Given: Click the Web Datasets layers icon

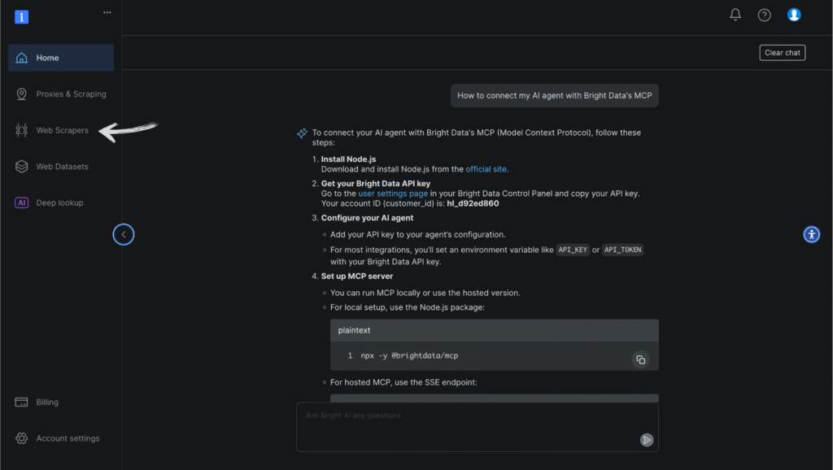Looking at the screenshot, I should tap(21, 166).
